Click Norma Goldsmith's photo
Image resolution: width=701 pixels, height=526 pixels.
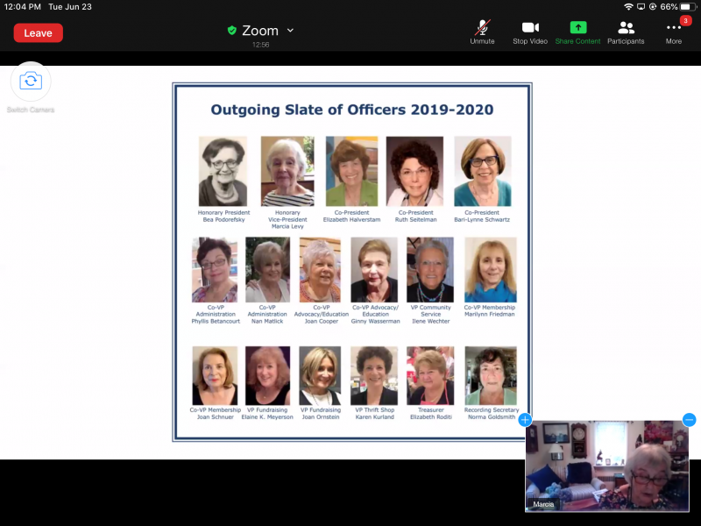coord(491,376)
